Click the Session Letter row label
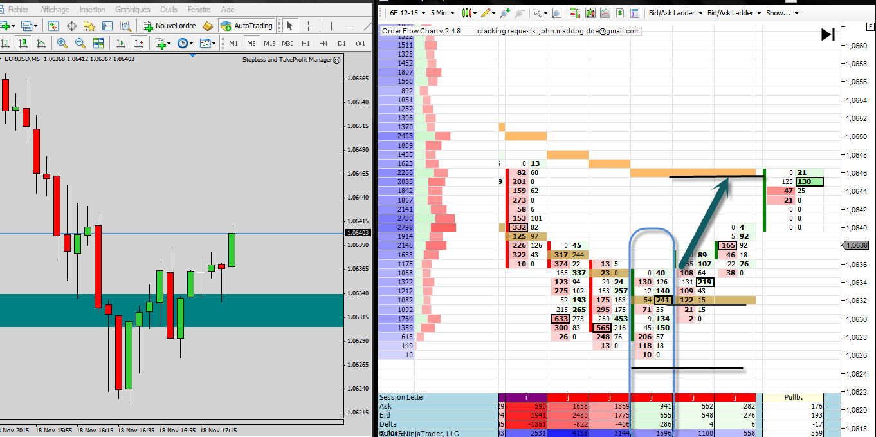This screenshot has height=437, width=876. coord(402,397)
